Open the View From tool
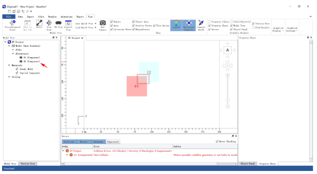The height and width of the screenshot is (174, 317). 49,23
